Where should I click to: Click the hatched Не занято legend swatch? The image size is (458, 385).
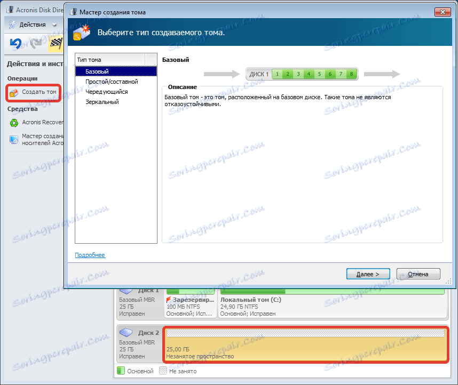[163, 371]
